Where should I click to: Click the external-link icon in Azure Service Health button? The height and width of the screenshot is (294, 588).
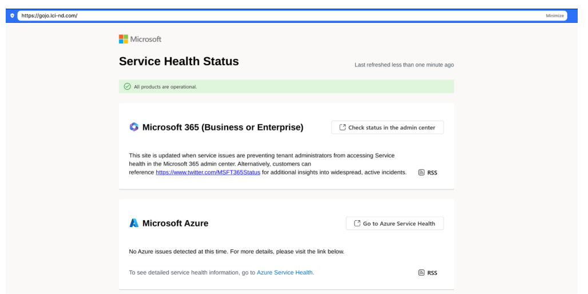(x=357, y=223)
